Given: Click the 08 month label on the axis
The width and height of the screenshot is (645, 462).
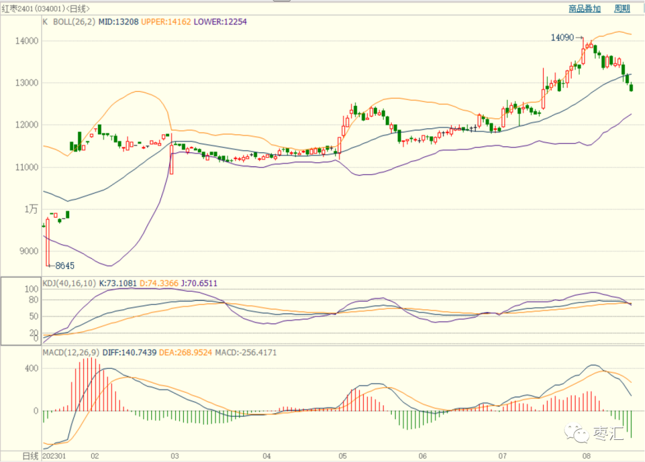Looking at the screenshot, I should [586, 456].
